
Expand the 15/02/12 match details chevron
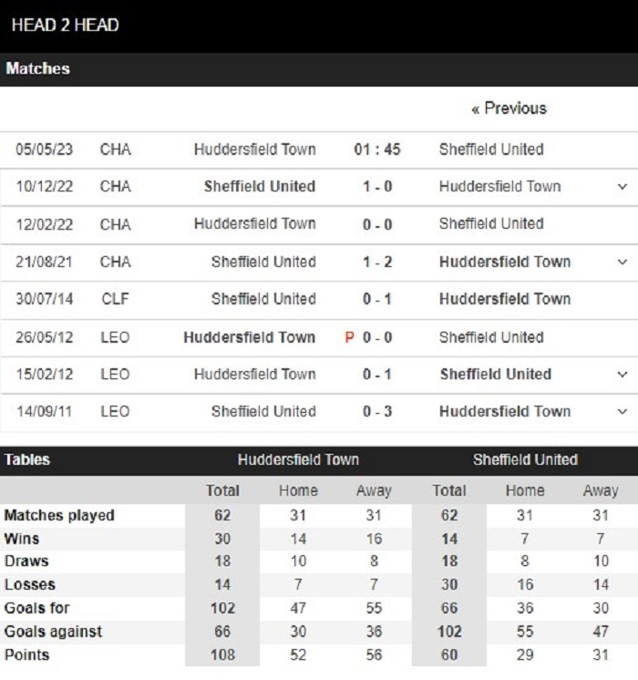pyautogui.click(x=622, y=375)
